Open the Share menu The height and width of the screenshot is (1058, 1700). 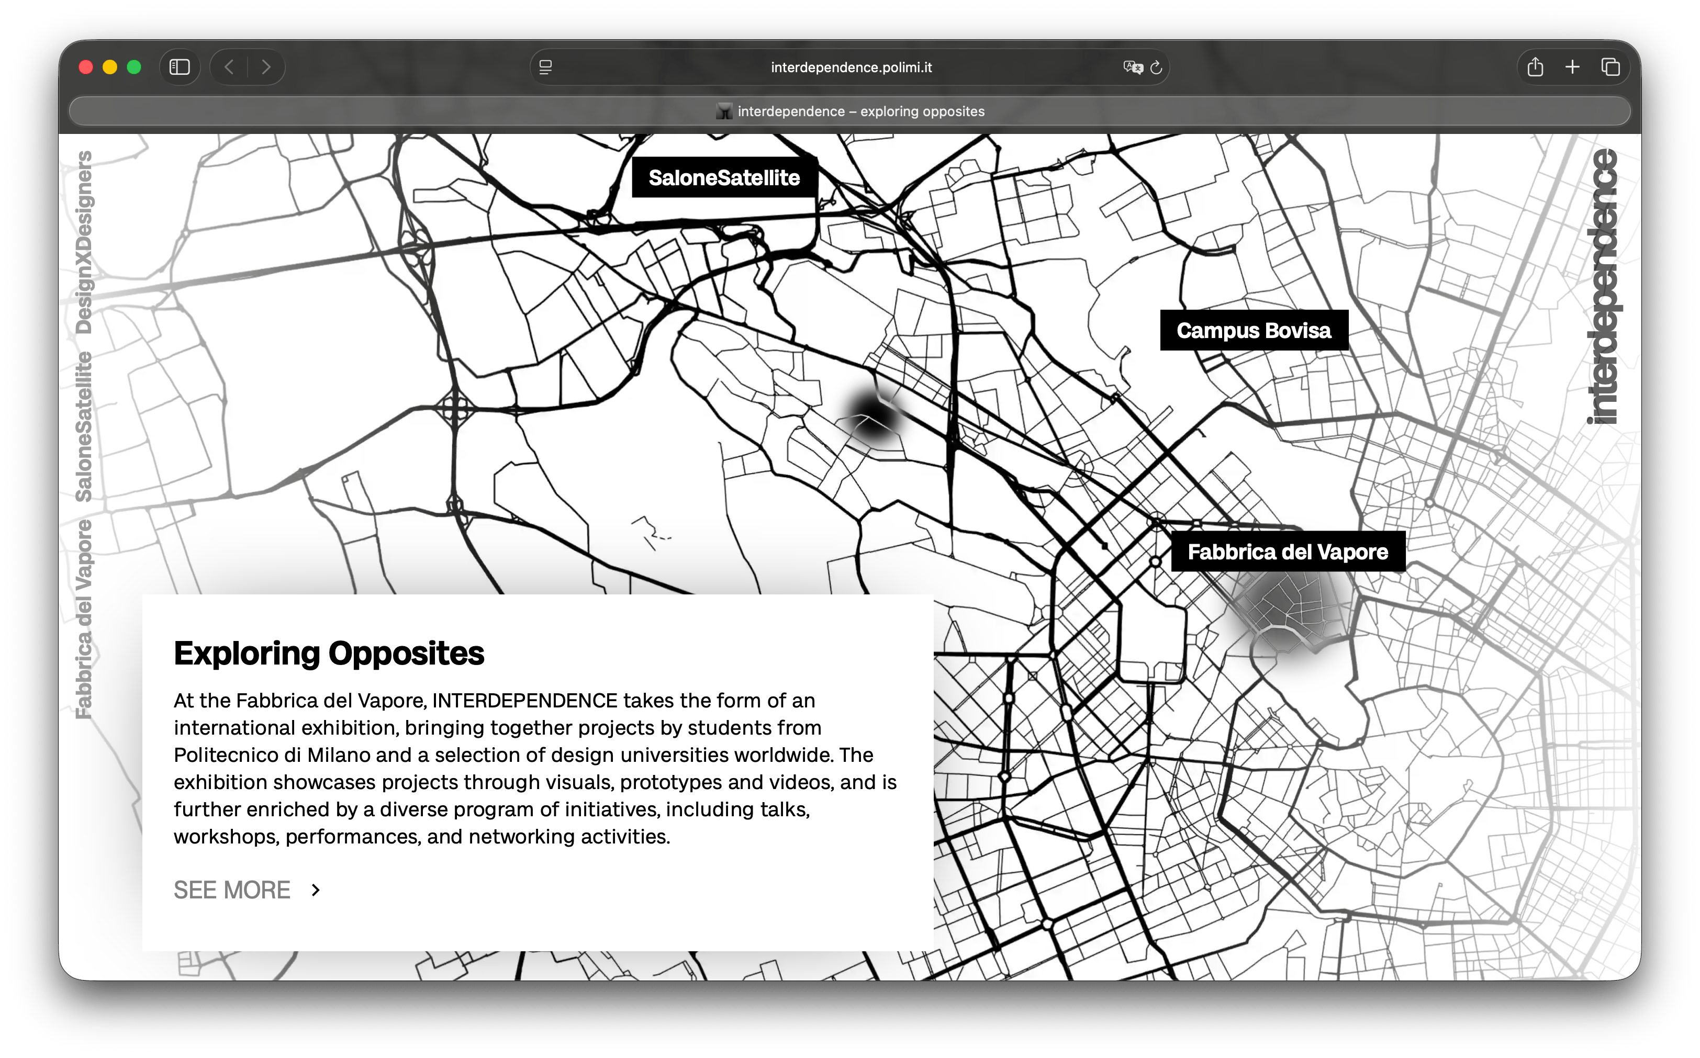click(x=1535, y=67)
